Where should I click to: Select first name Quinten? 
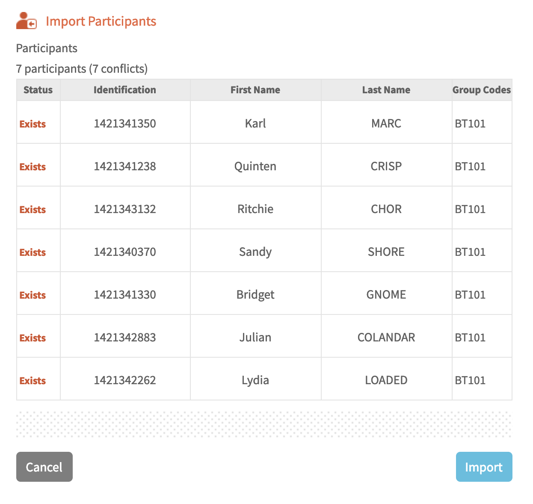(255, 166)
